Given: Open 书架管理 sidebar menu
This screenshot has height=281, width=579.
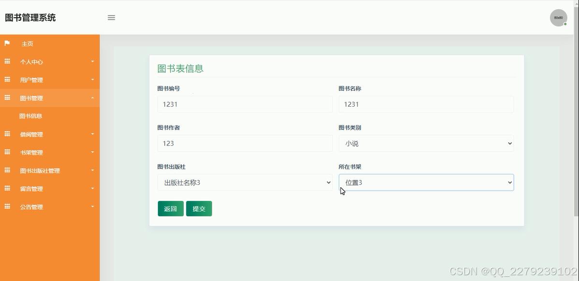Looking at the screenshot, I should tap(50, 152).
